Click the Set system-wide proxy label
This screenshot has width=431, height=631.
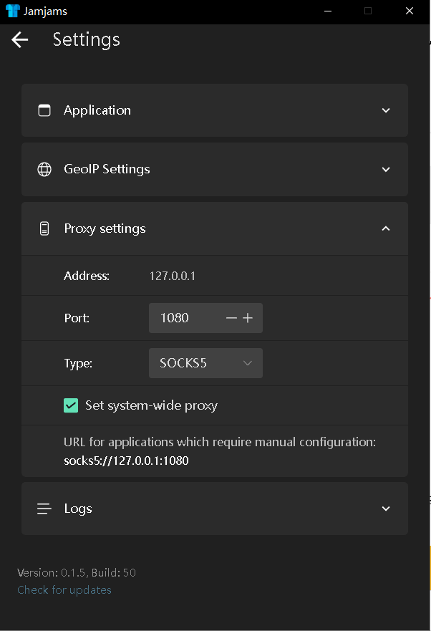click(151, 405)
